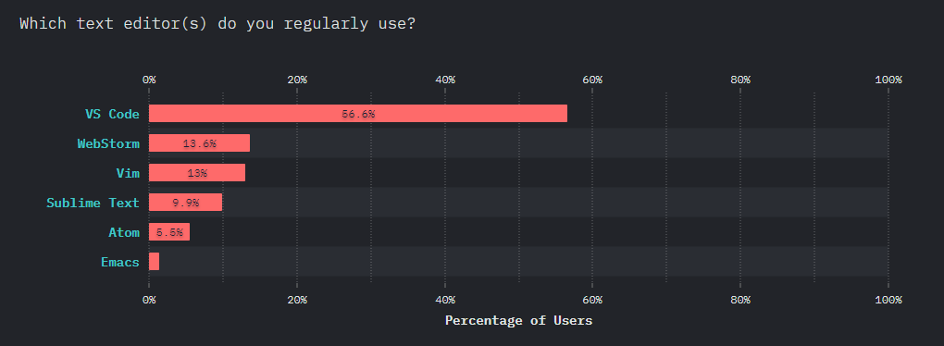Click the Emacs label

[x=120, y=263]
